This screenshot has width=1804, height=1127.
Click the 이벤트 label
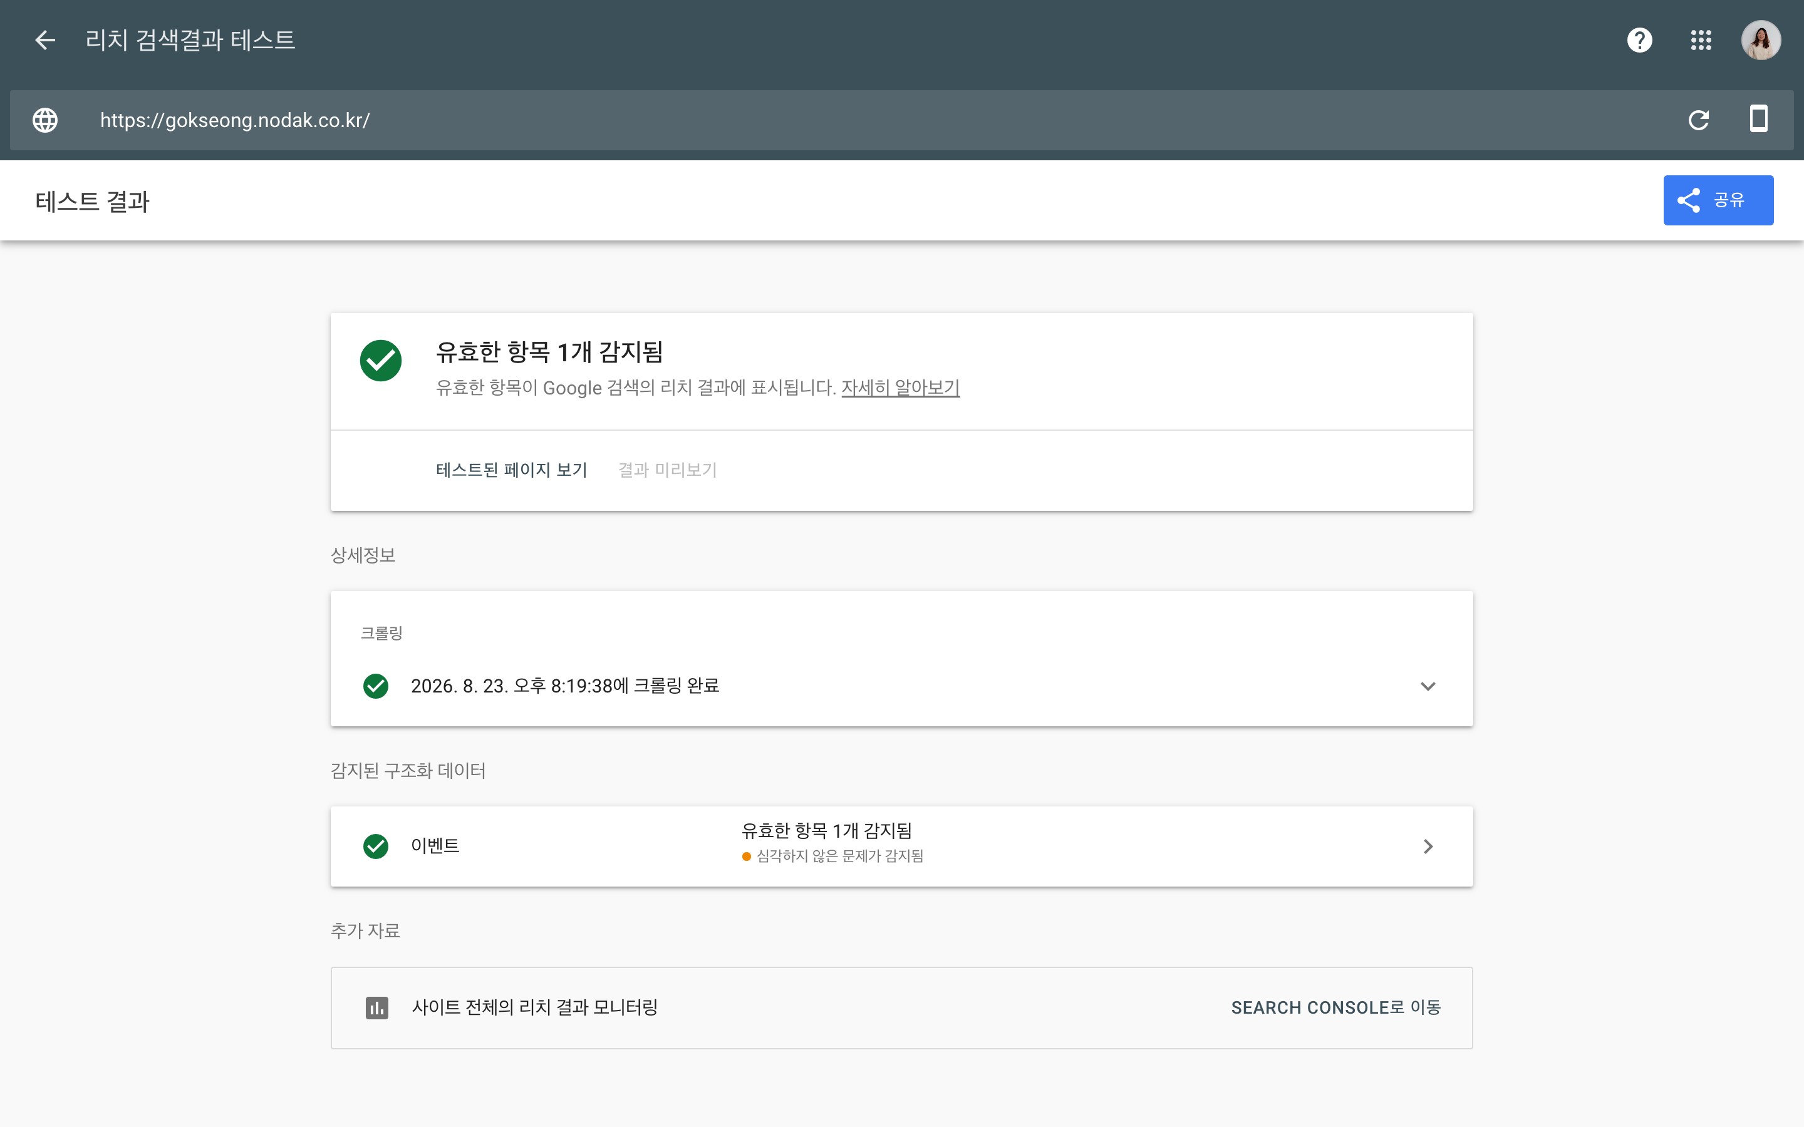(435, 846)
